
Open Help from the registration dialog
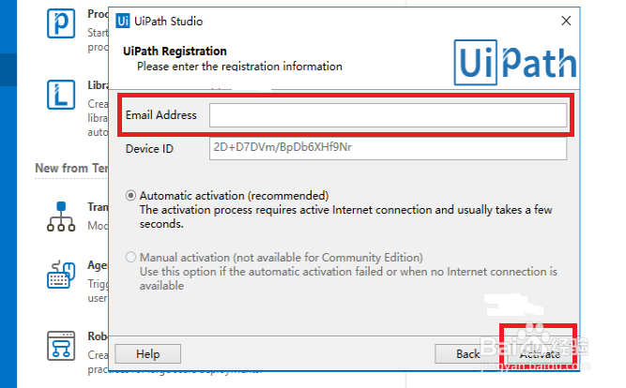coord(147,354)
